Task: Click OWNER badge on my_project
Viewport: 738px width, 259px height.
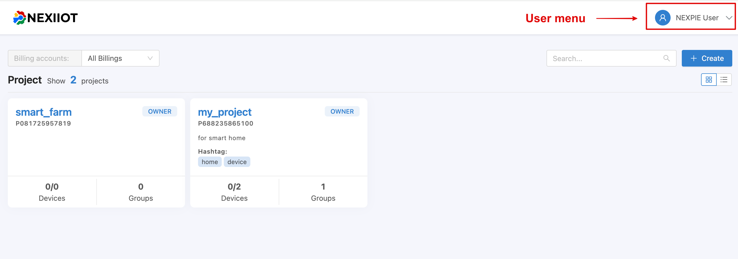Action: tap(342, 111)
